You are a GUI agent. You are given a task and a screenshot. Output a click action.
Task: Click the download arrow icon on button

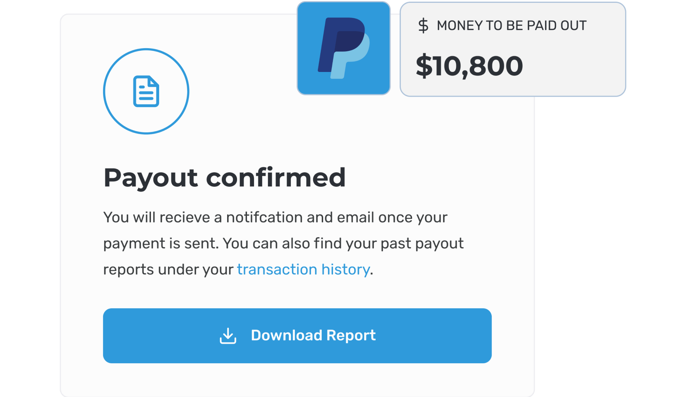click(228, 336)
